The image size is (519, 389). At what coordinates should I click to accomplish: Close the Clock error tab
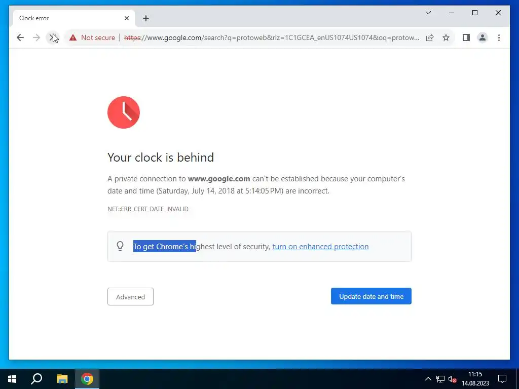[126, 18]
